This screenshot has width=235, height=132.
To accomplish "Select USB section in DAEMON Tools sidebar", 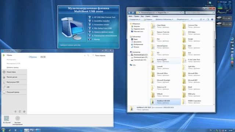I will (14, 87).
